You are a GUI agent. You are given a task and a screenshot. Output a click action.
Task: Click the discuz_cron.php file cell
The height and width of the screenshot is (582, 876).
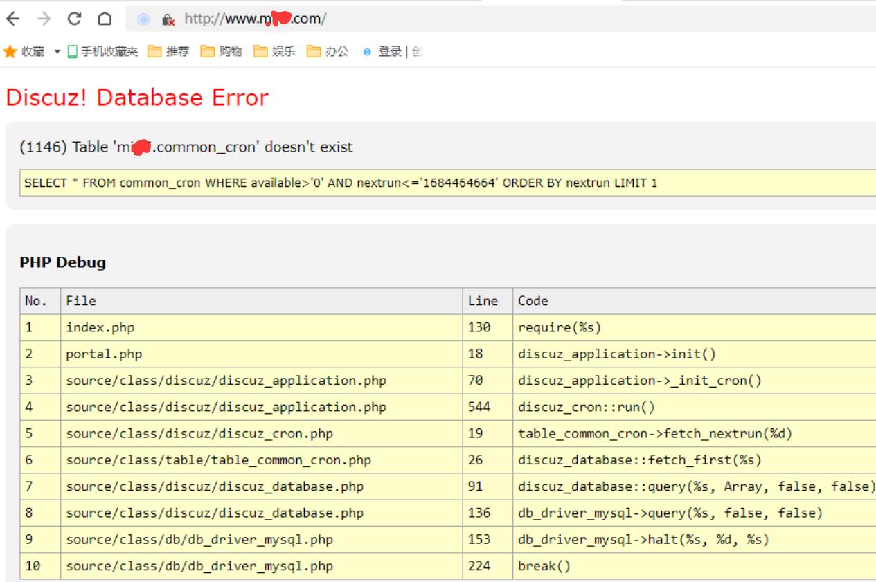(262, 434)
